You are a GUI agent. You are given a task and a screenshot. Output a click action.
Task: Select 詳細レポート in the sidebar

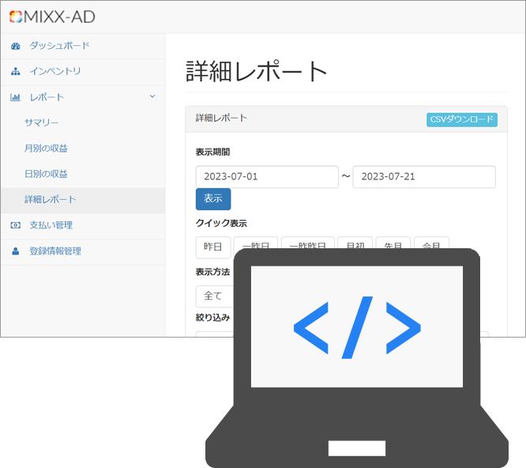coord(51,200)
